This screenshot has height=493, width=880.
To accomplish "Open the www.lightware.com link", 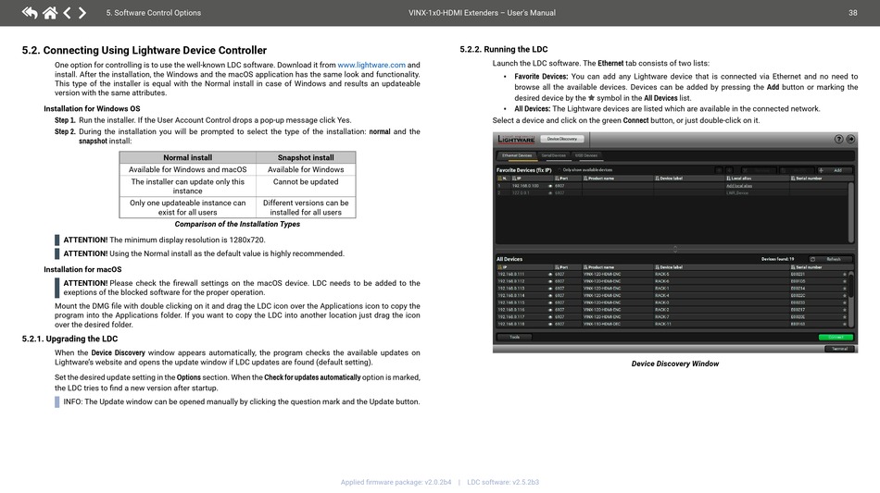I will 371,65.
